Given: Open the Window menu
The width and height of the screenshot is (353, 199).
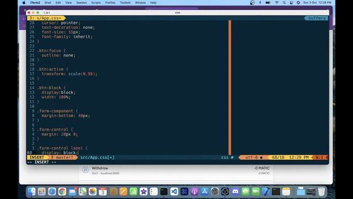Looking at the screenshot, I should pyautogui.click(x=140, y=3).
